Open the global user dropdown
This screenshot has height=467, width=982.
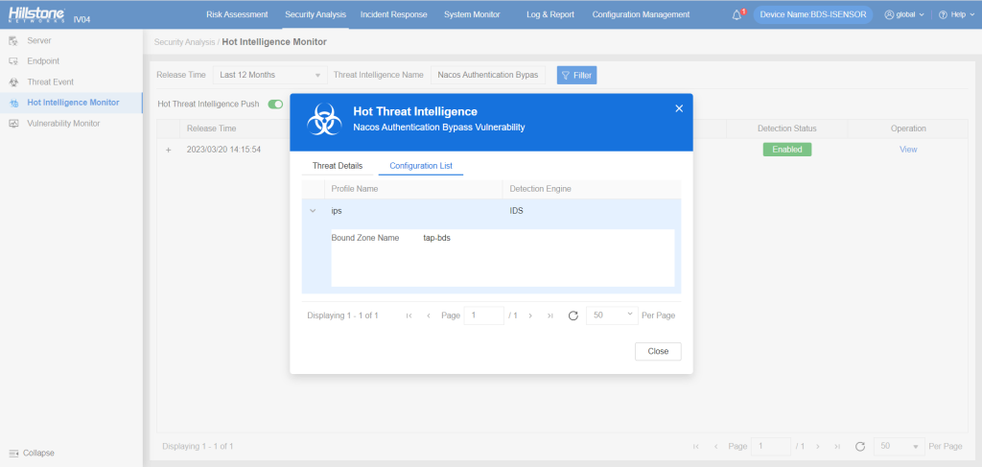904,15
